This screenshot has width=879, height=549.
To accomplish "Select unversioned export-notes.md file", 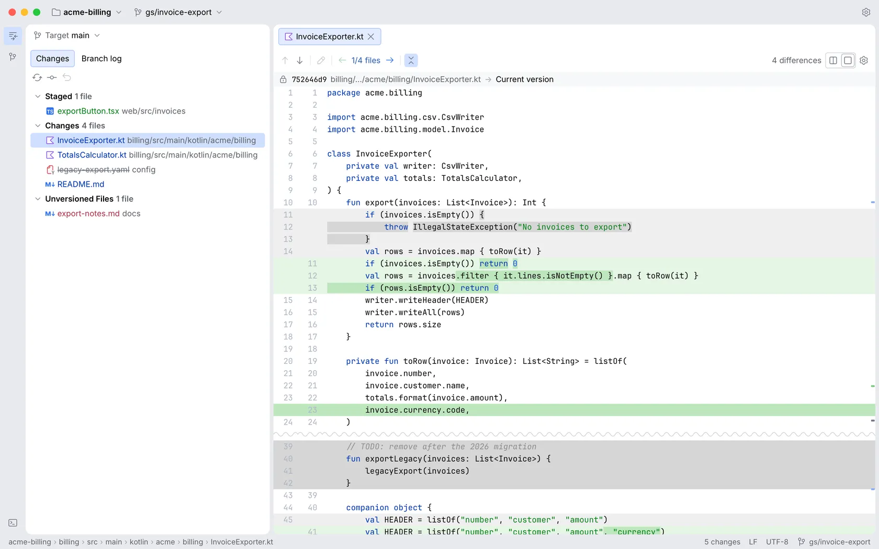I will (148, 213).
